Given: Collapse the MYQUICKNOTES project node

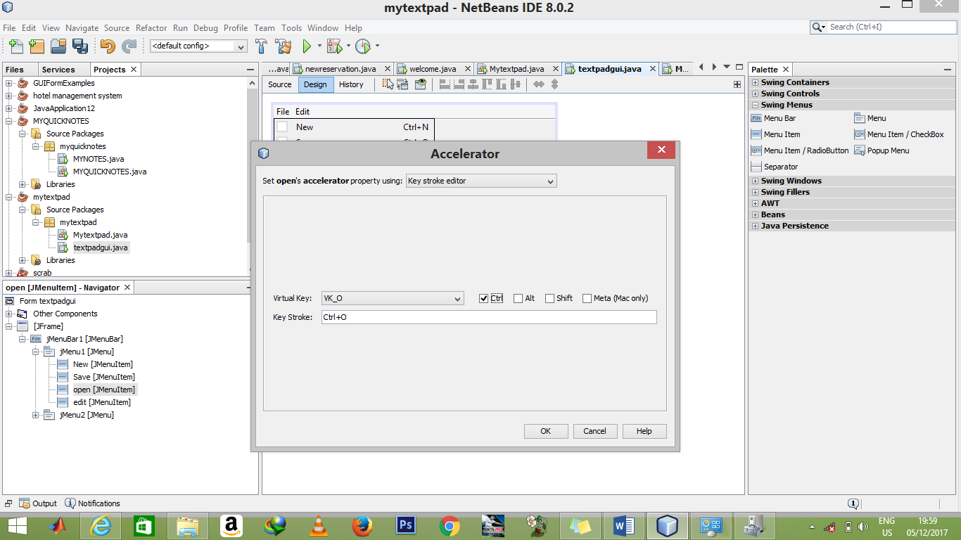Looking at the screenshot, I should [x=8, y=121].
